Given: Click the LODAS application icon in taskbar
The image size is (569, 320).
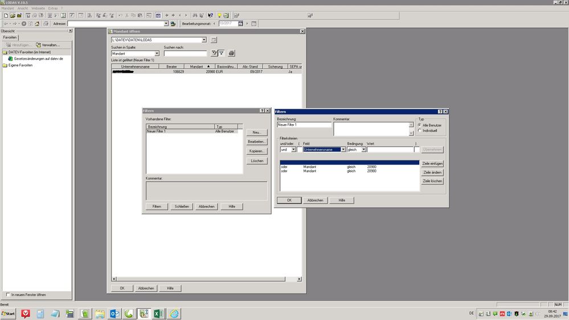Looking at the screenshot, I should (144, 314).
